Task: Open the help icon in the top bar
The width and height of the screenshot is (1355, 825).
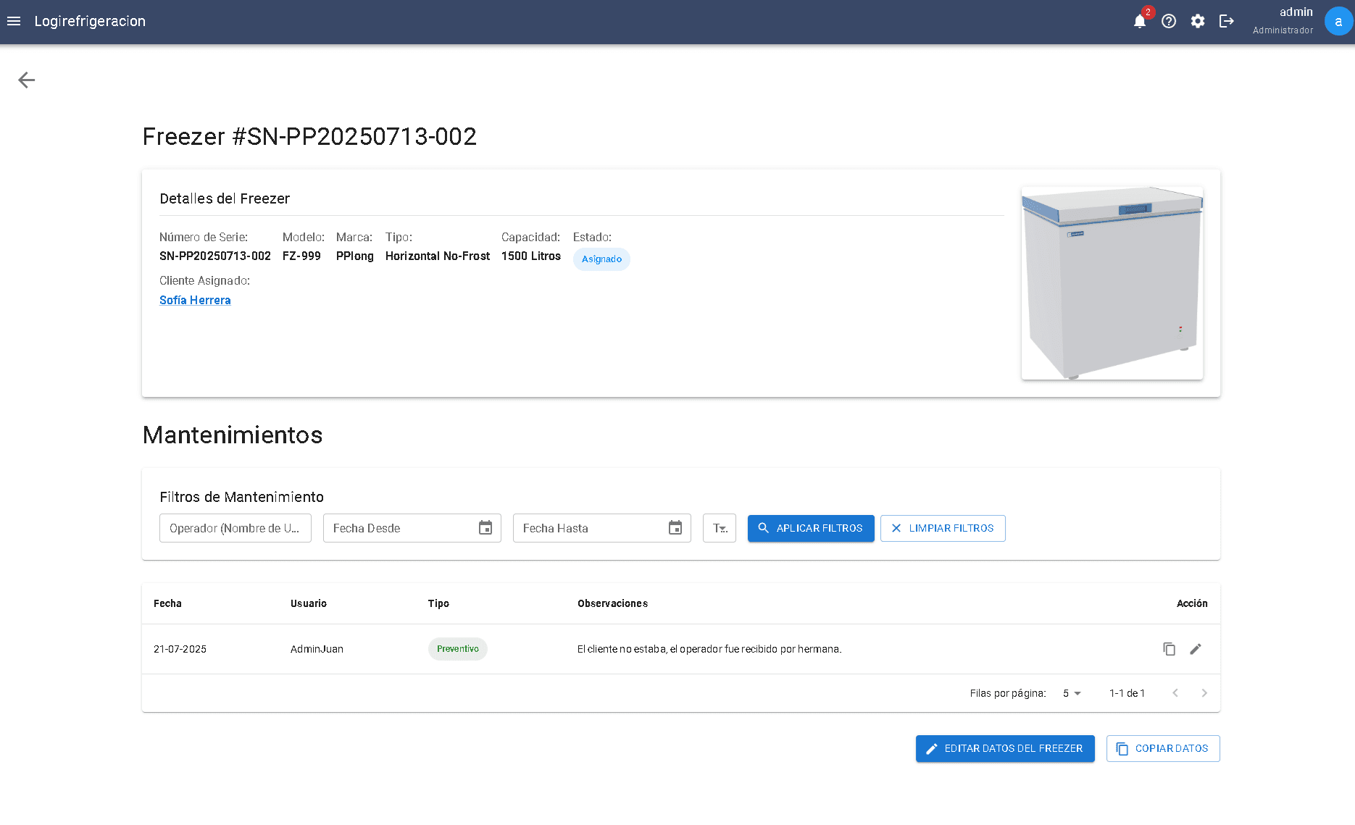Action: coord(1169,21)
